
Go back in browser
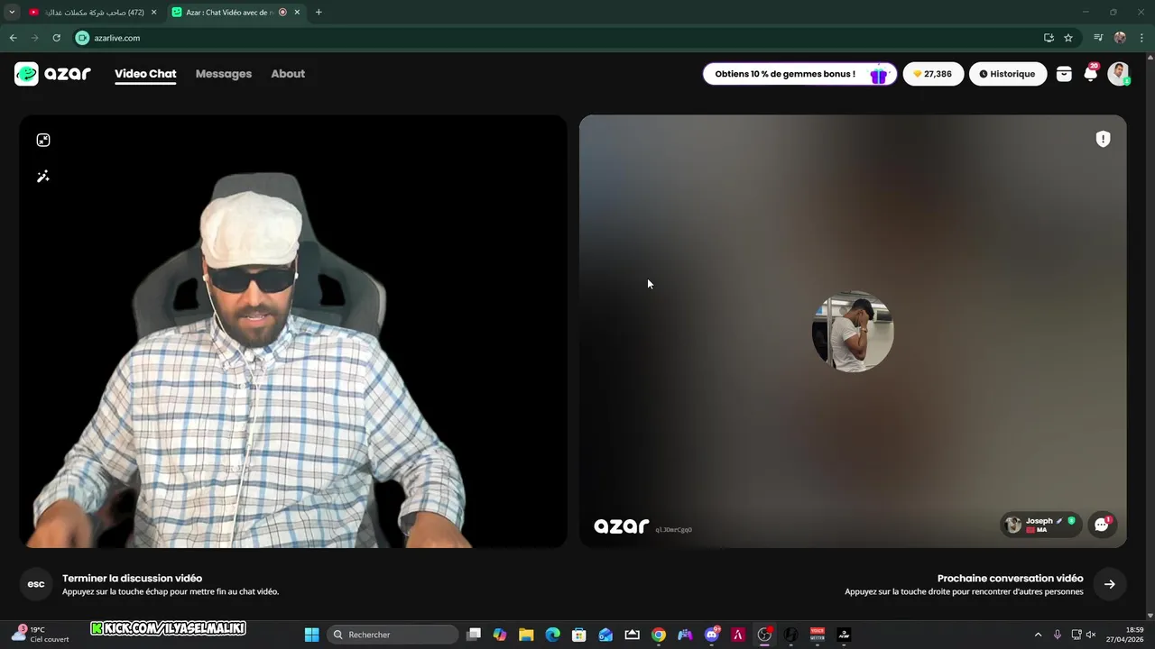13,38
